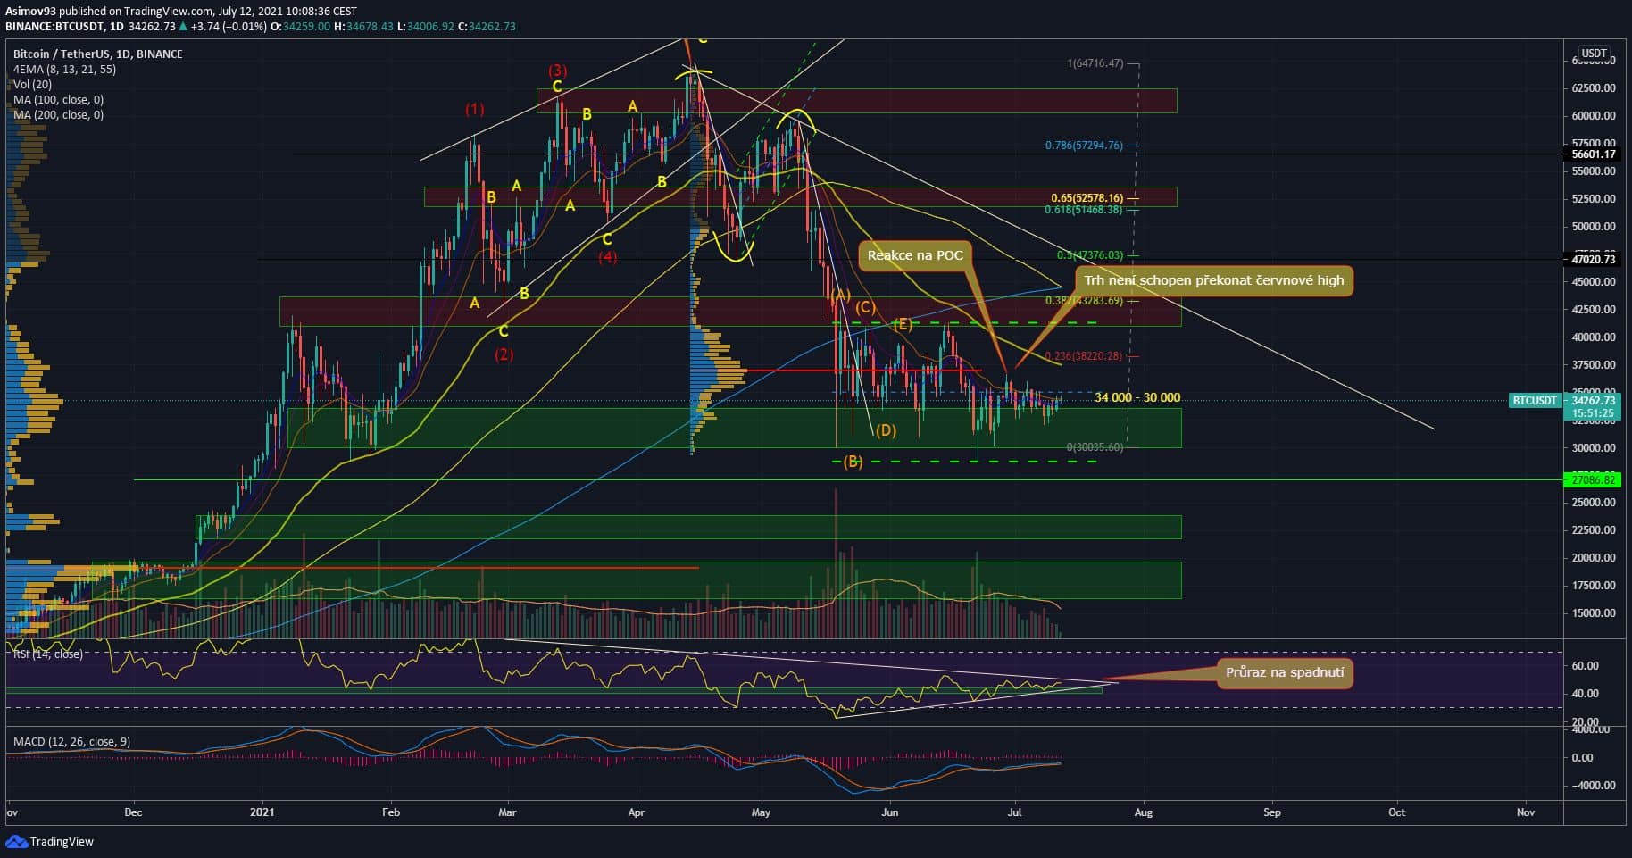The width and height of the screenshot is (1632, 858).
Task: Click the Apr label on the time axis
Action: click(x=637, y=812)
